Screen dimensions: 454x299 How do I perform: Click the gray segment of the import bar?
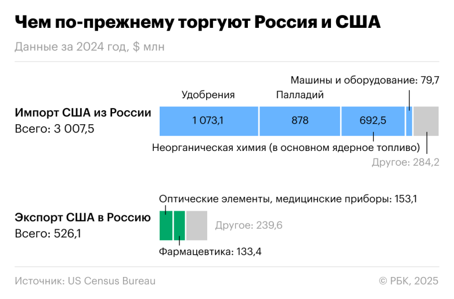pos(426,121)
